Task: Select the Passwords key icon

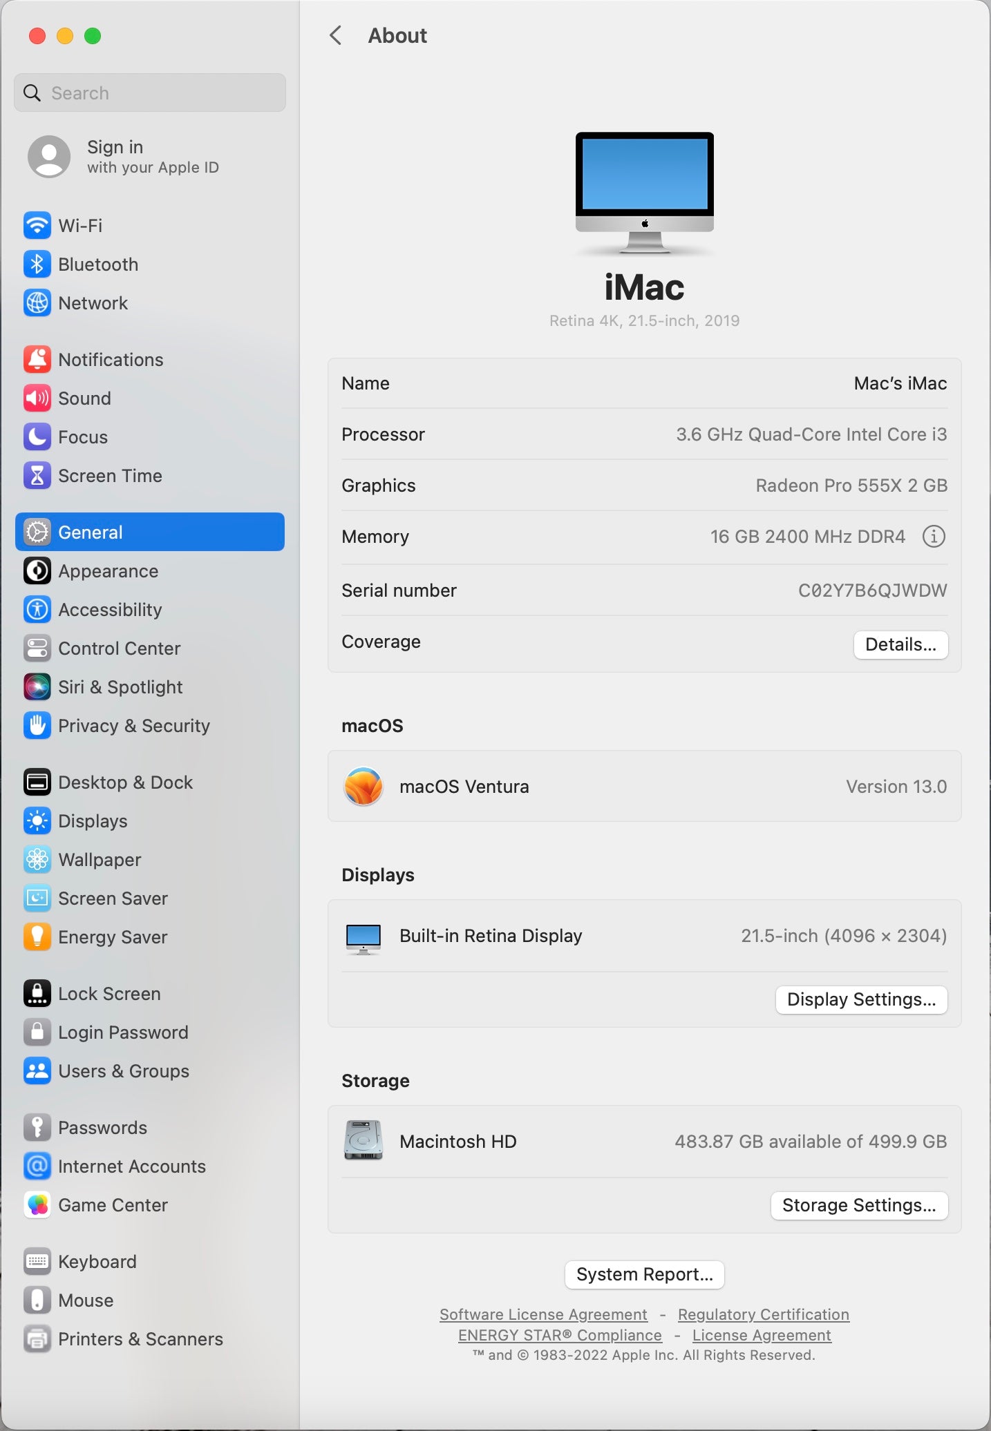Action: click(x=37, y=1127)
